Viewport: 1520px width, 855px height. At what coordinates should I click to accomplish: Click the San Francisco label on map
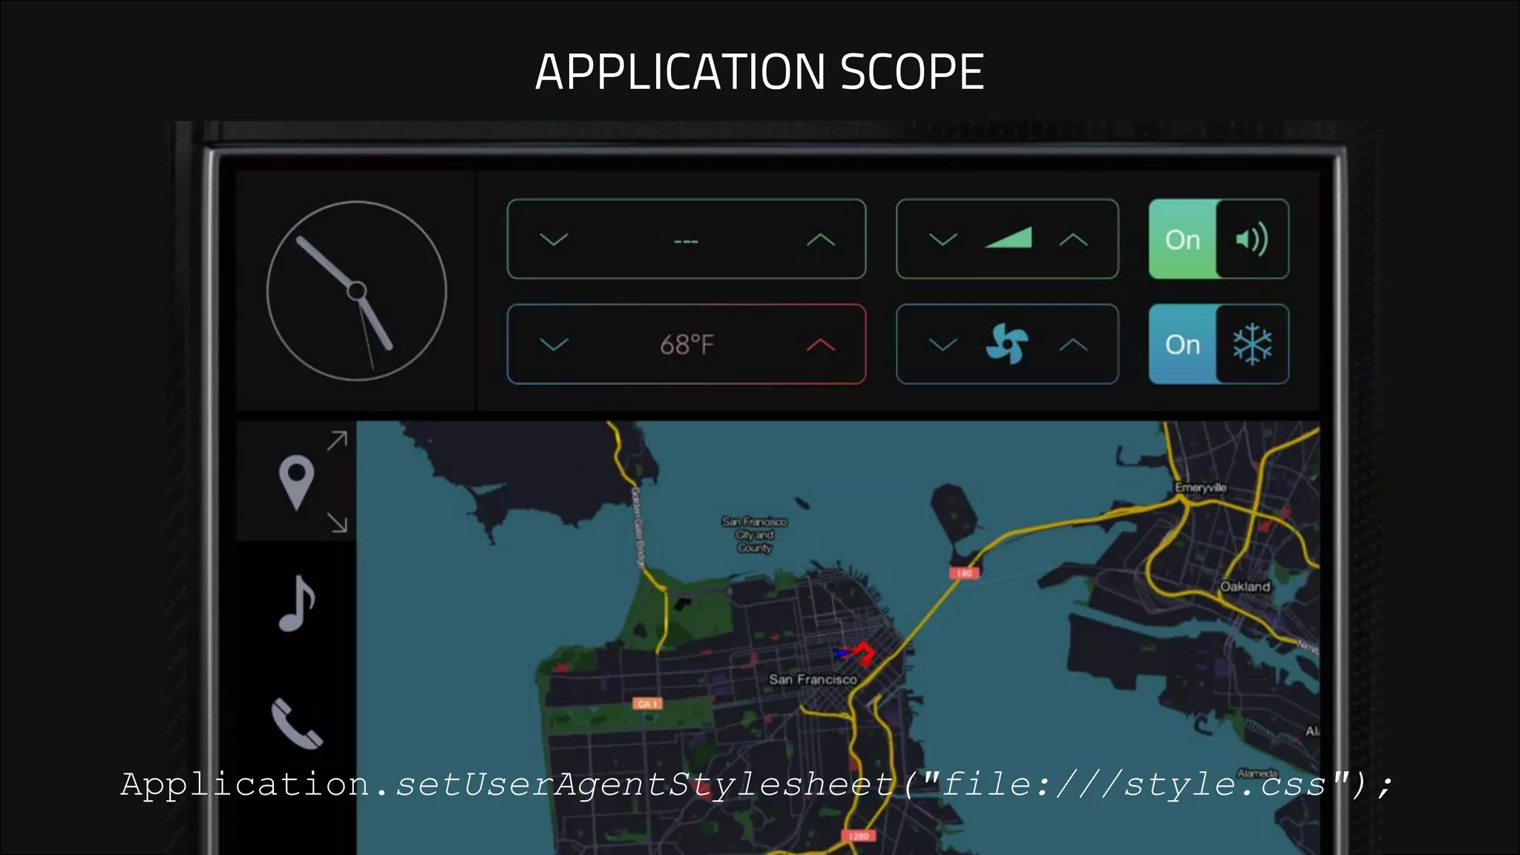(813, 679)
